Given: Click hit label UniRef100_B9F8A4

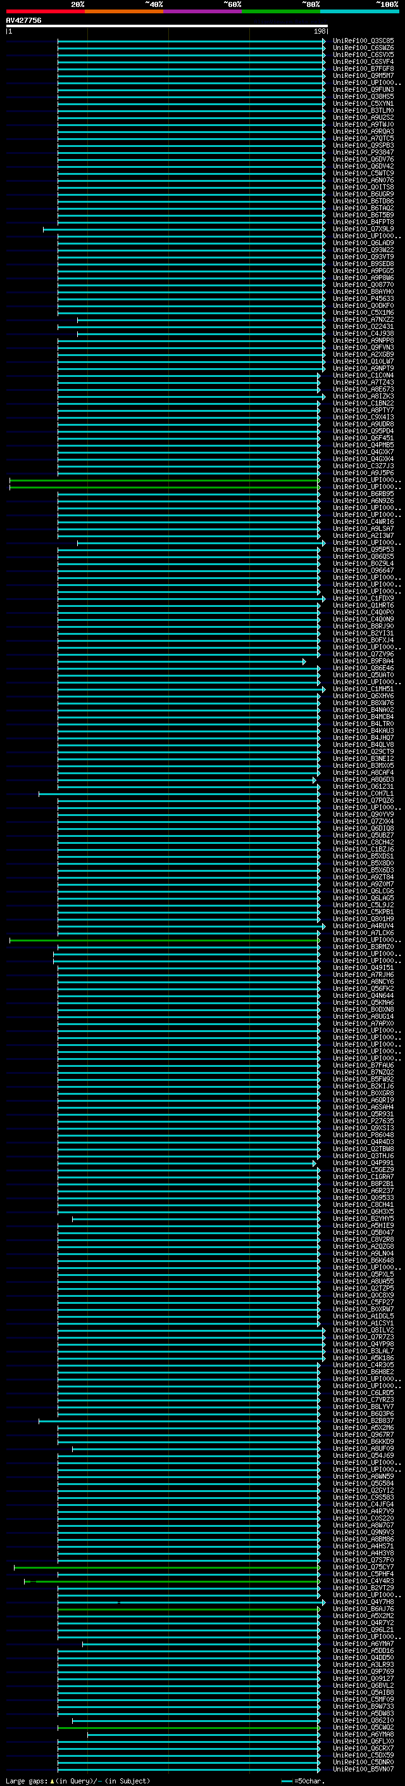Looking at the screenshot, I should pyautogui.click(x=363, y=661).
